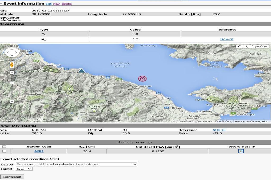Tick the AKRA station row checkbox
The height and width of the screenshot is (180, 271).
[x=4, y=151]
